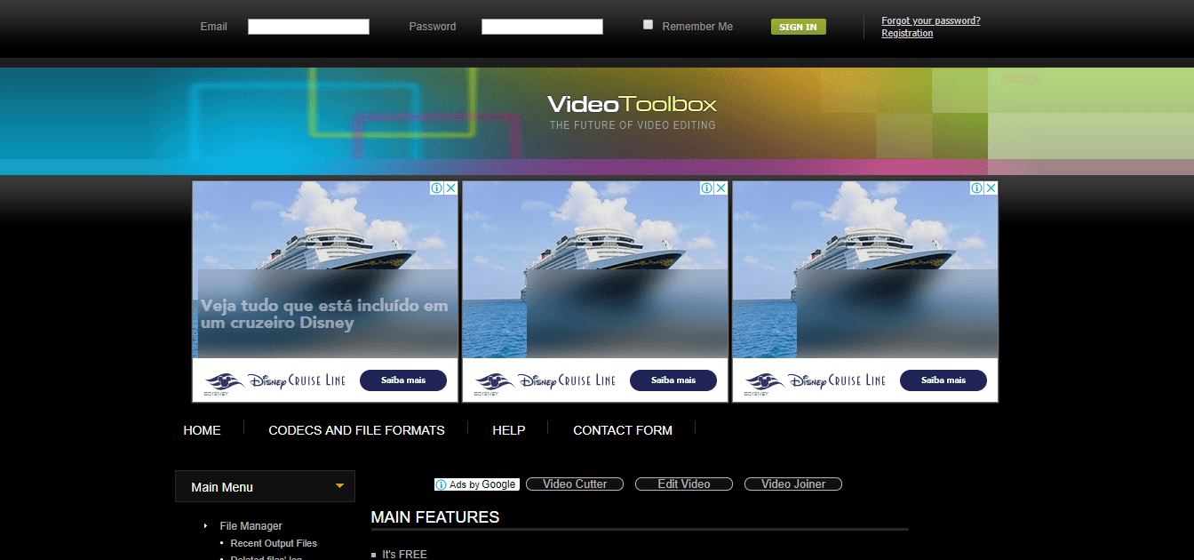Click the info icon beside Ads by Google
The height and width of the screenshot is (560, 1194).
click(x=442, y=484)
